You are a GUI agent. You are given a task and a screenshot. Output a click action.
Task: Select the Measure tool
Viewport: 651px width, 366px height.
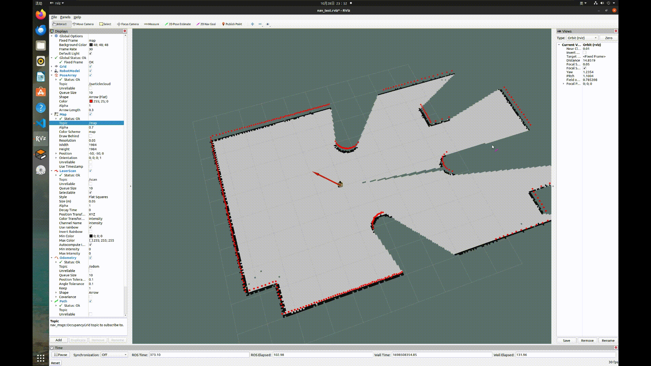pyautogui.click(x=152, y=24)
